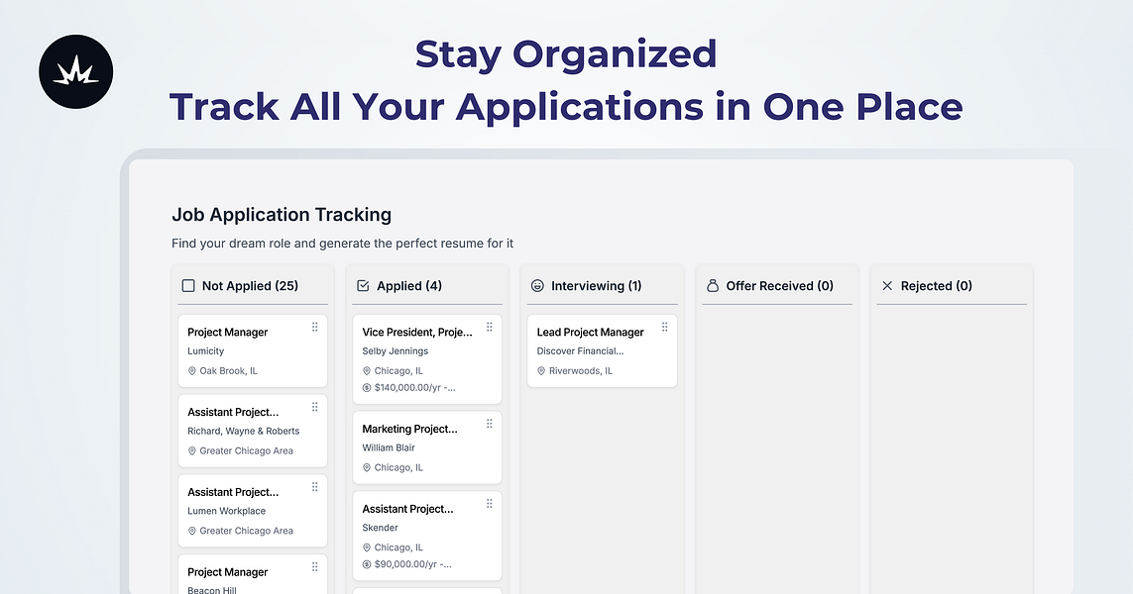
Task: Click the Job Application Tracking heading
Action: [x=282, y=215]
